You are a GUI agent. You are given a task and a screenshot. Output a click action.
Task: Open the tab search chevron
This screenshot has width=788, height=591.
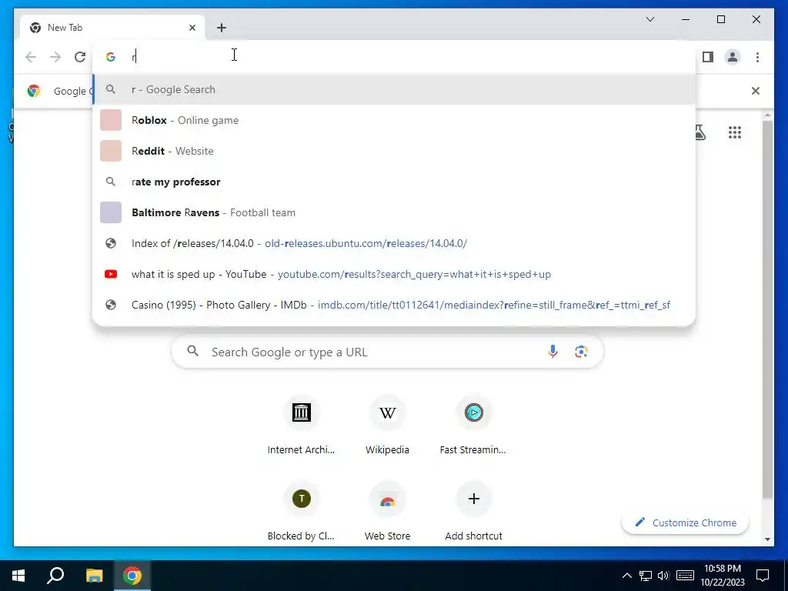[649, 19]
